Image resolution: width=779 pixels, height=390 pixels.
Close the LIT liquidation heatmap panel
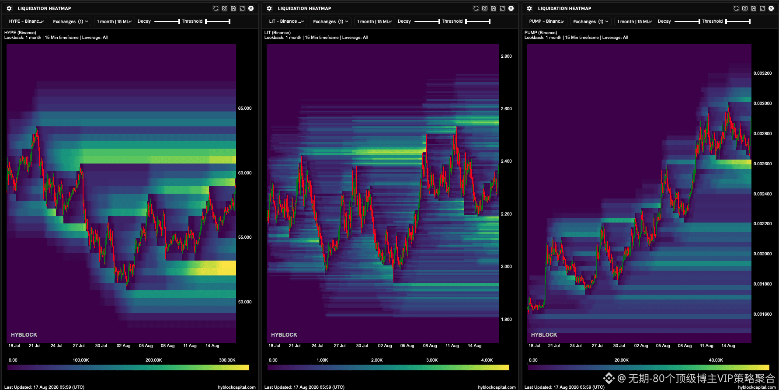pos(511,8)
